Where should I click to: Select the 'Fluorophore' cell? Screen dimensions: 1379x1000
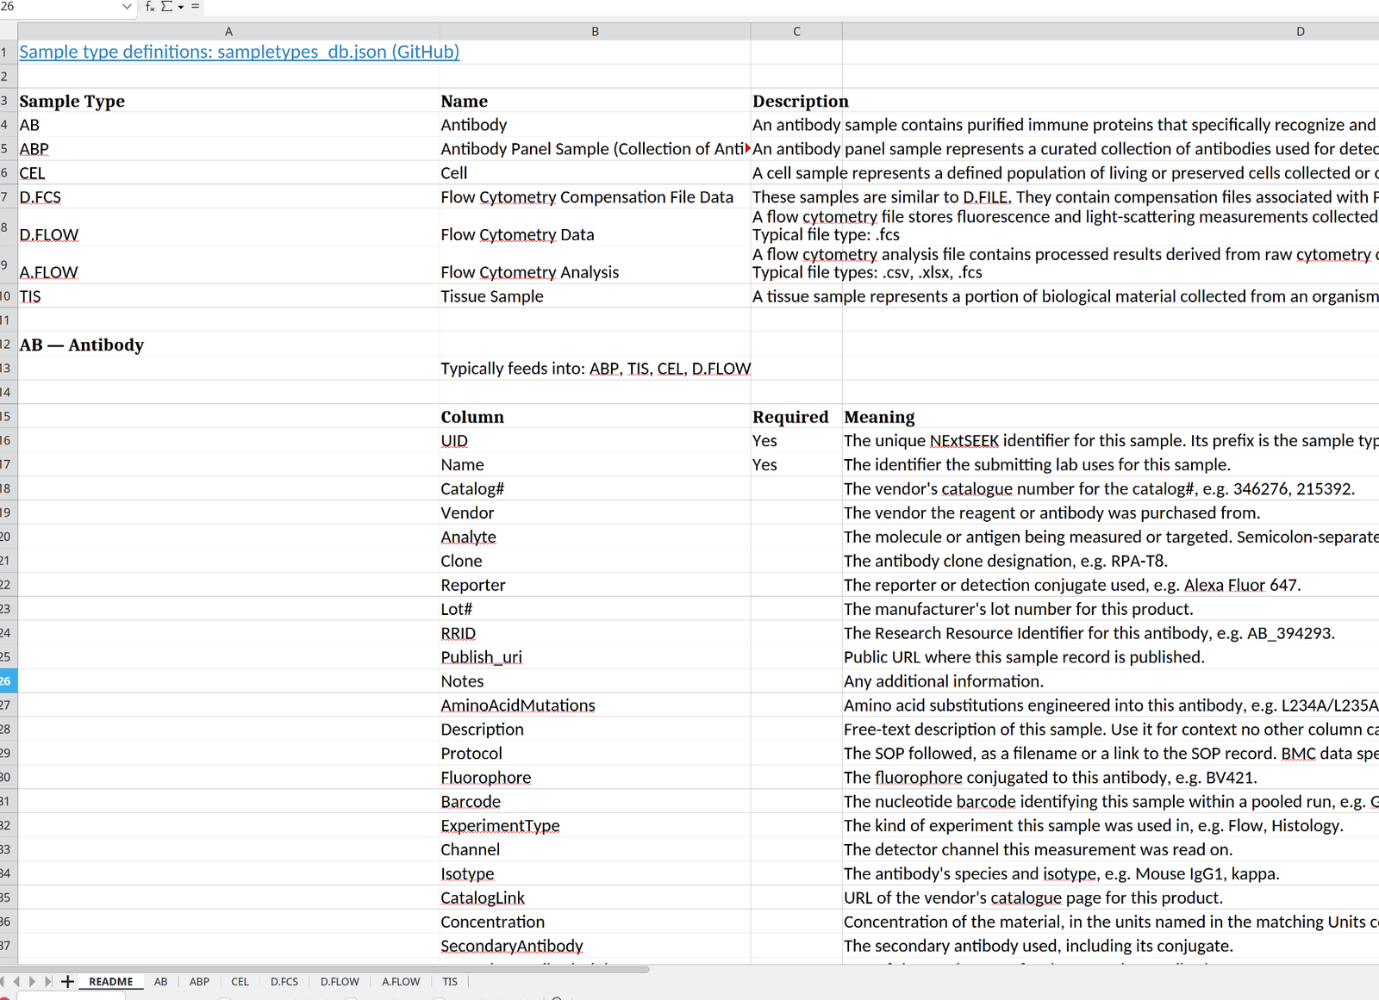point(595,777)
